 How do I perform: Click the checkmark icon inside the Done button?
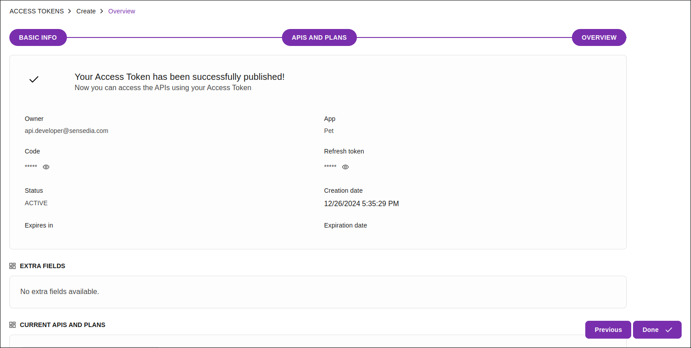point(669,329)
